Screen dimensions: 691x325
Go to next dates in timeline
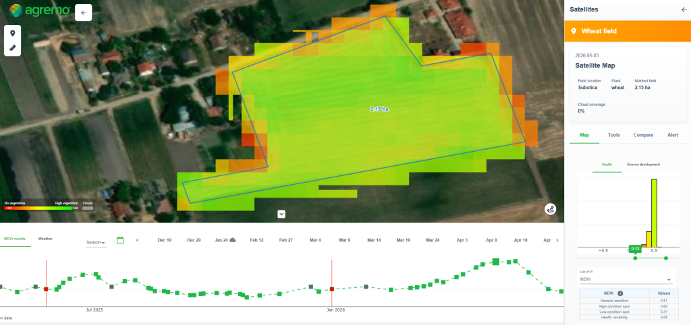point(557,240)
